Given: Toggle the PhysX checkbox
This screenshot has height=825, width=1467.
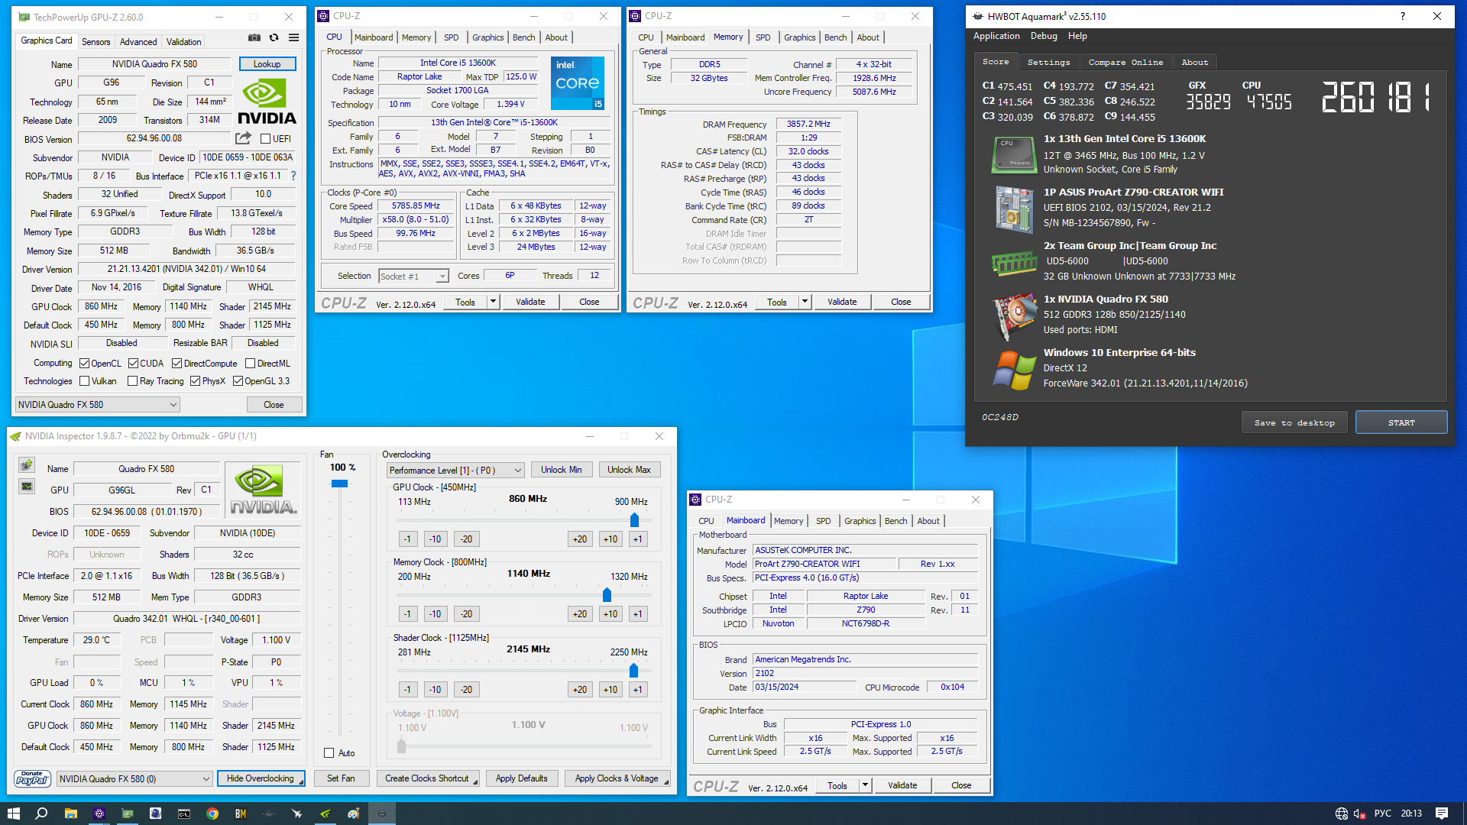Looking at the screenshot, I should coord(195,381).
